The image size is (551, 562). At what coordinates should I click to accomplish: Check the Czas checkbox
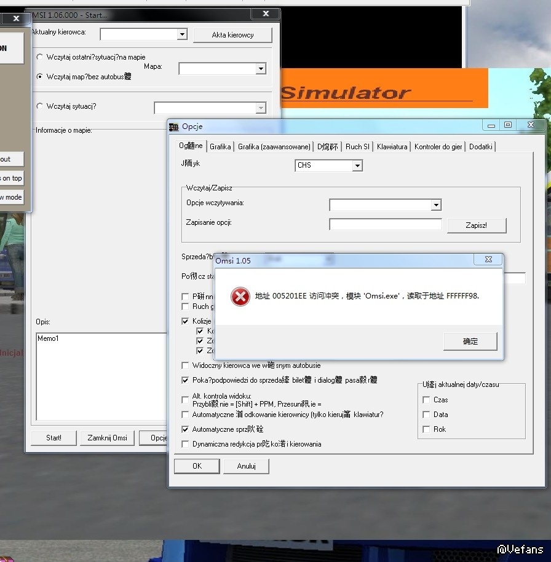pyautogui.click(x=426, y=400)
